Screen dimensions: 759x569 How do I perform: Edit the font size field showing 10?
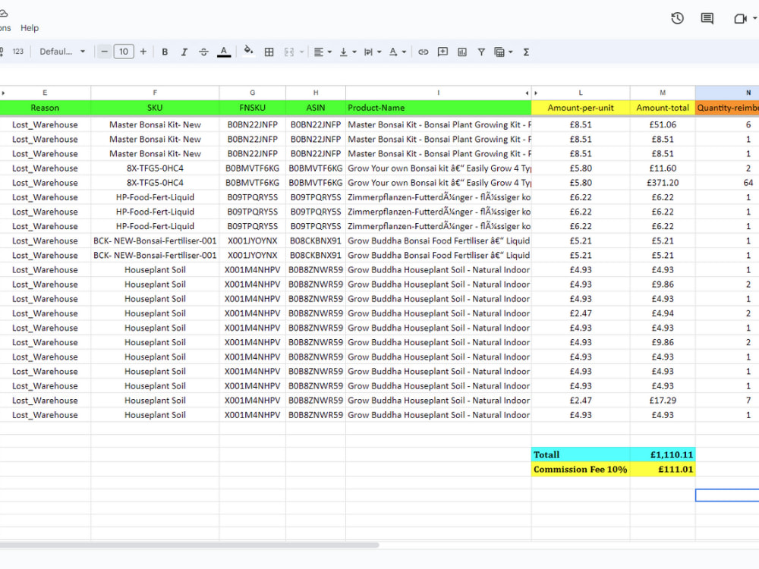tap(124, 52)
